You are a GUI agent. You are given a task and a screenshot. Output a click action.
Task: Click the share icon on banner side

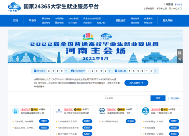(179, 59)
